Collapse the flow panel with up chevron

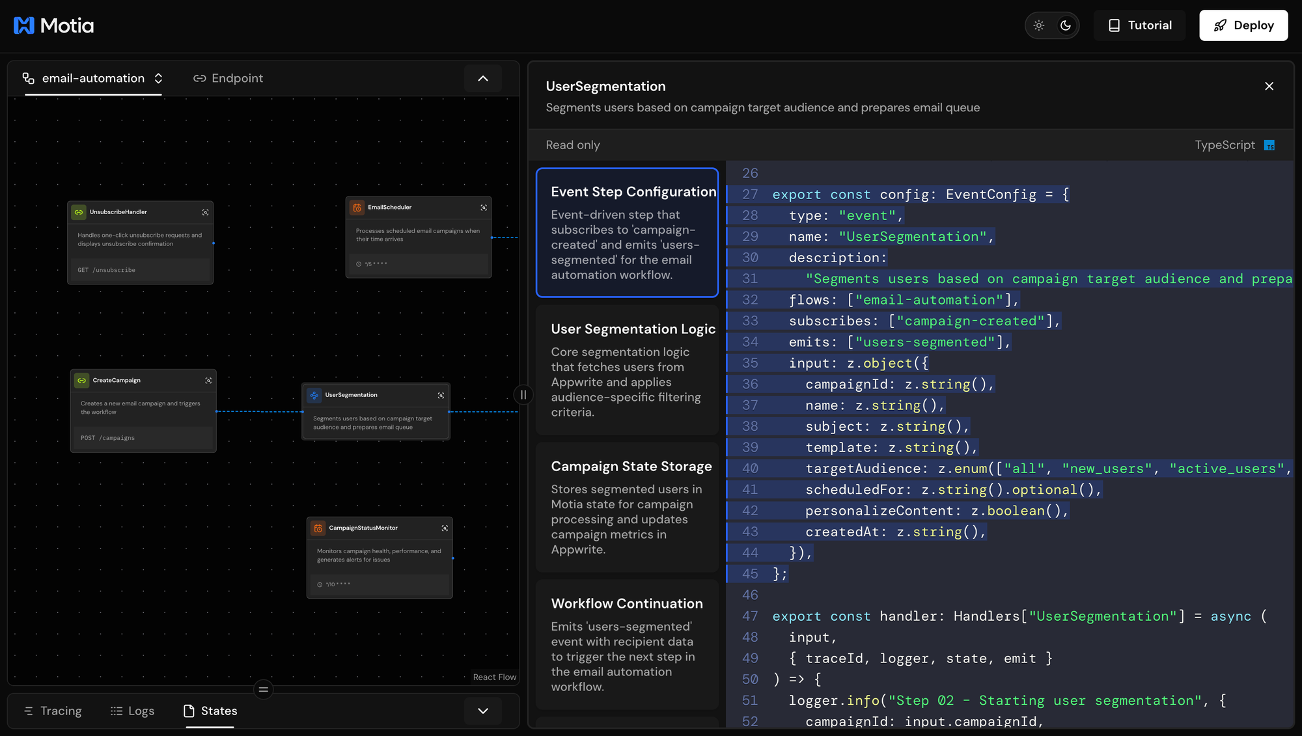tap(483, 78)
